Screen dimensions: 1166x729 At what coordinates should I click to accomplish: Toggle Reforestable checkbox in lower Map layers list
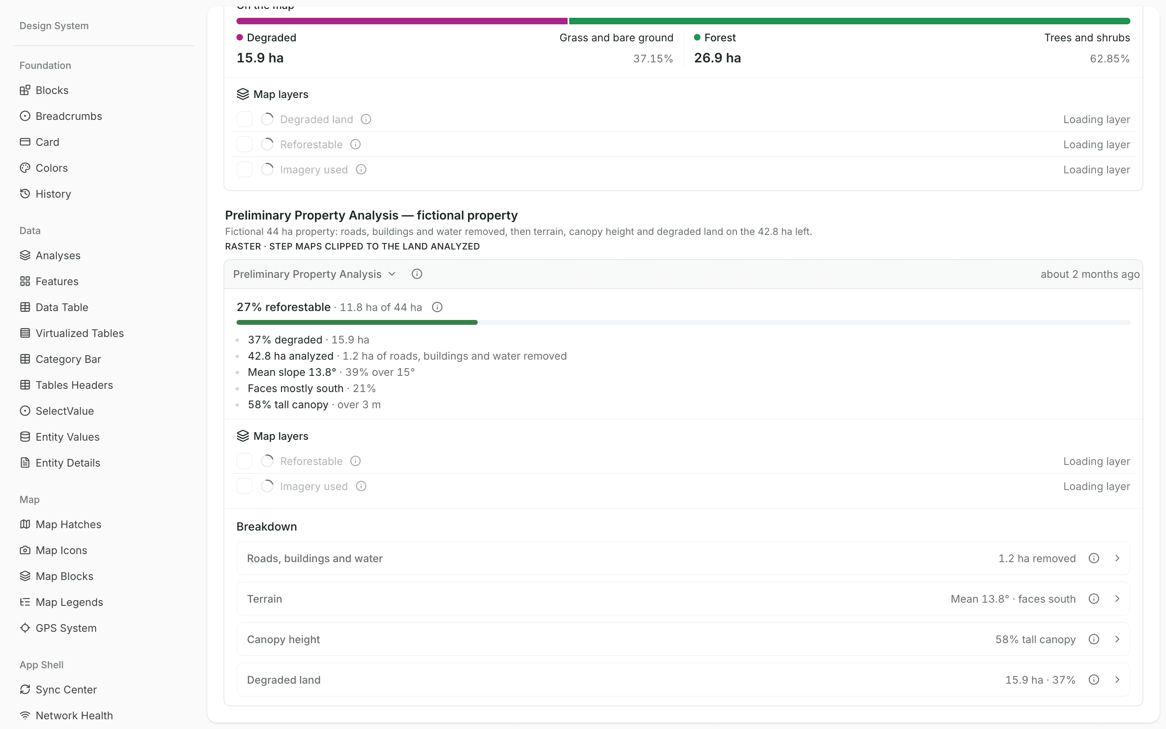(x=244, y=461)
